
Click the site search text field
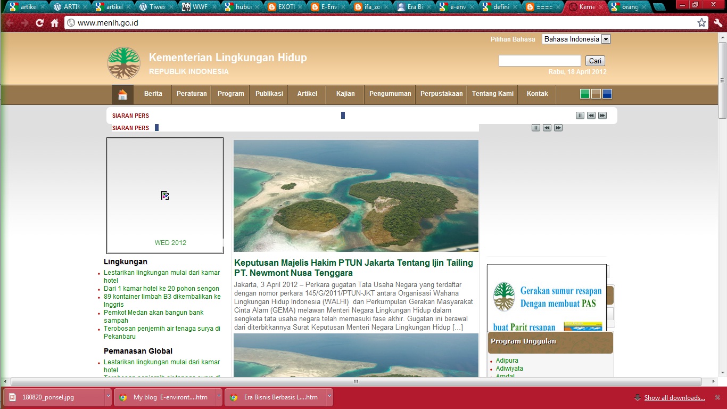tap(540, 61)
